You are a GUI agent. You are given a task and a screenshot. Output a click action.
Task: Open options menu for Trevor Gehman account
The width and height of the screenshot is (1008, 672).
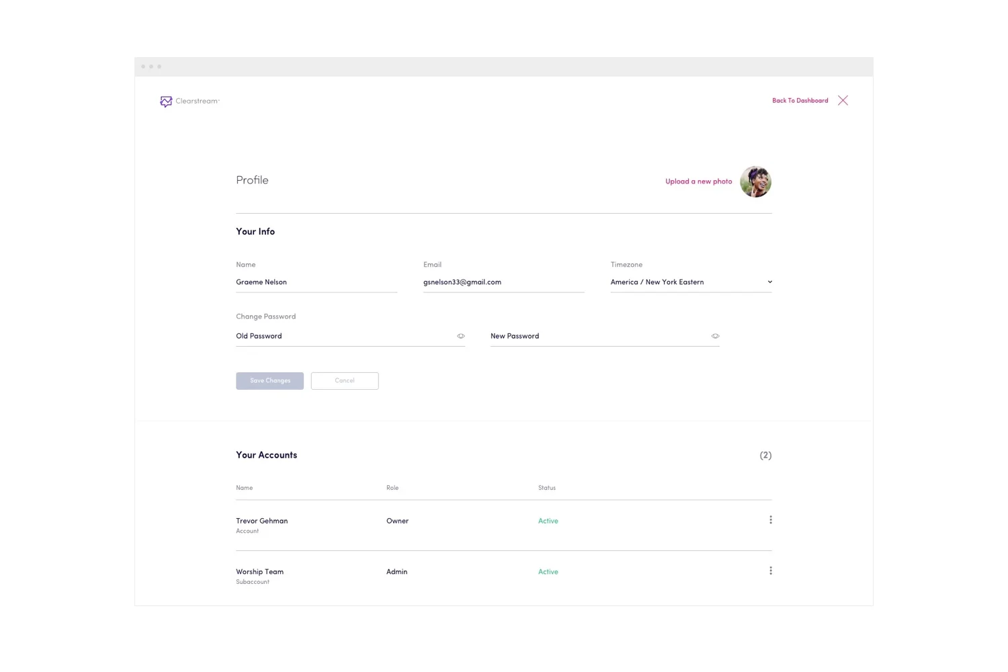tap(771, 520)
